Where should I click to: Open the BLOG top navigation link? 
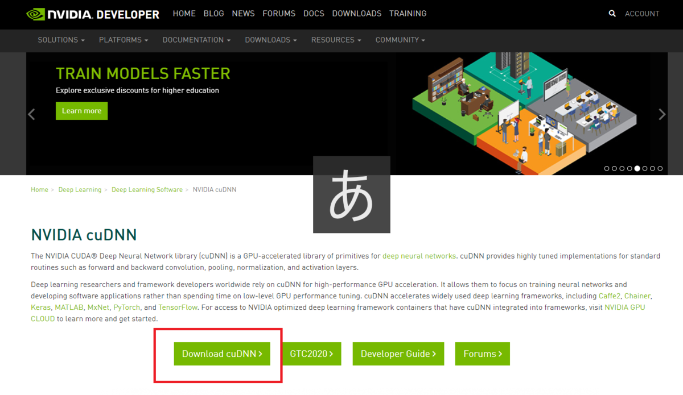click(x=213, y=14)
